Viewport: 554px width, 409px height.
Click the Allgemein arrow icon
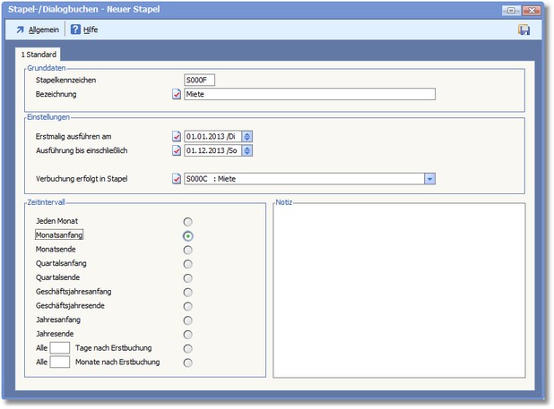[20, 30]
